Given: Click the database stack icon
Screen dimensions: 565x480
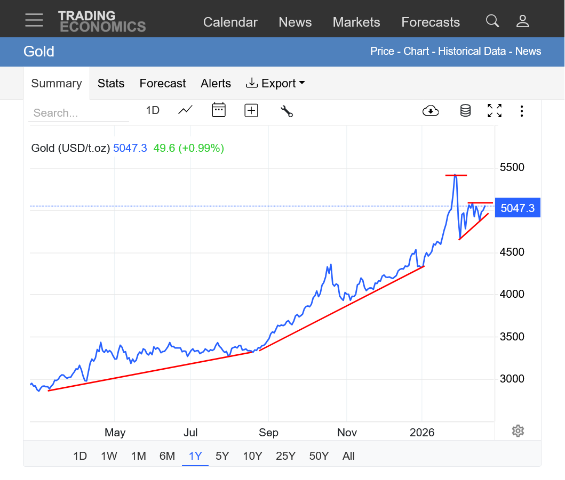Looking at the screenshot, I should pos(465,111).
